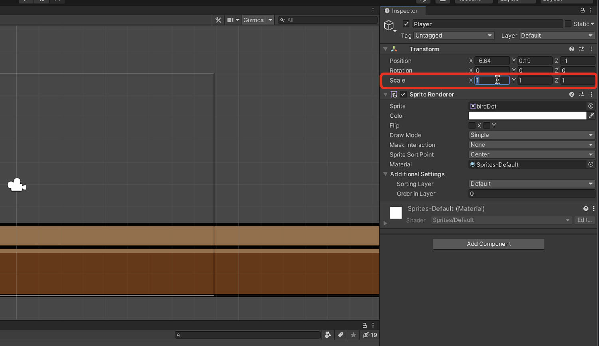This screenshot has height=346, width=599.
Task: Open the Layer dropdown showing Default
Action: (557, 36)
